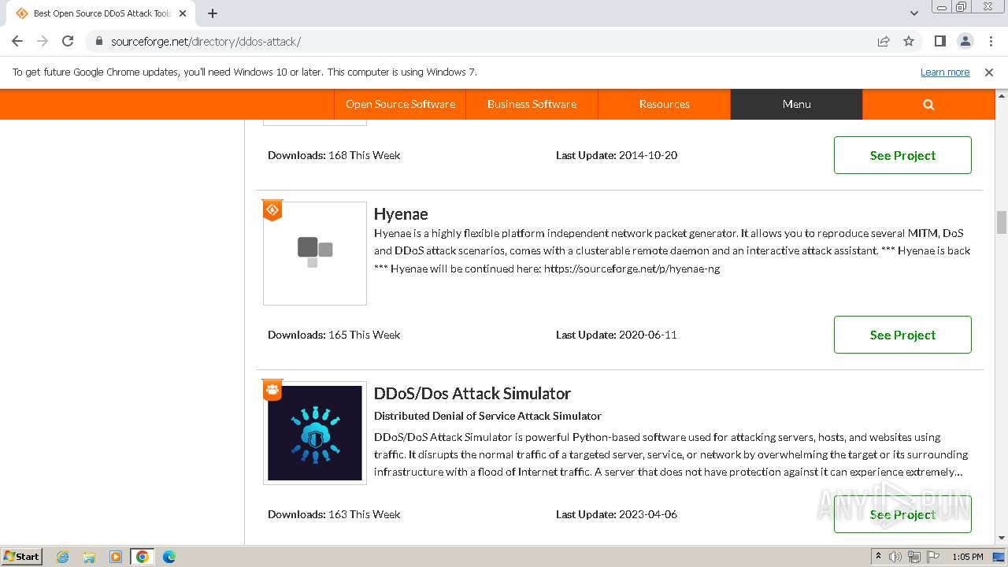1008x567 pixels.
Task: Open the Hyenae project title
Action: 401,214
